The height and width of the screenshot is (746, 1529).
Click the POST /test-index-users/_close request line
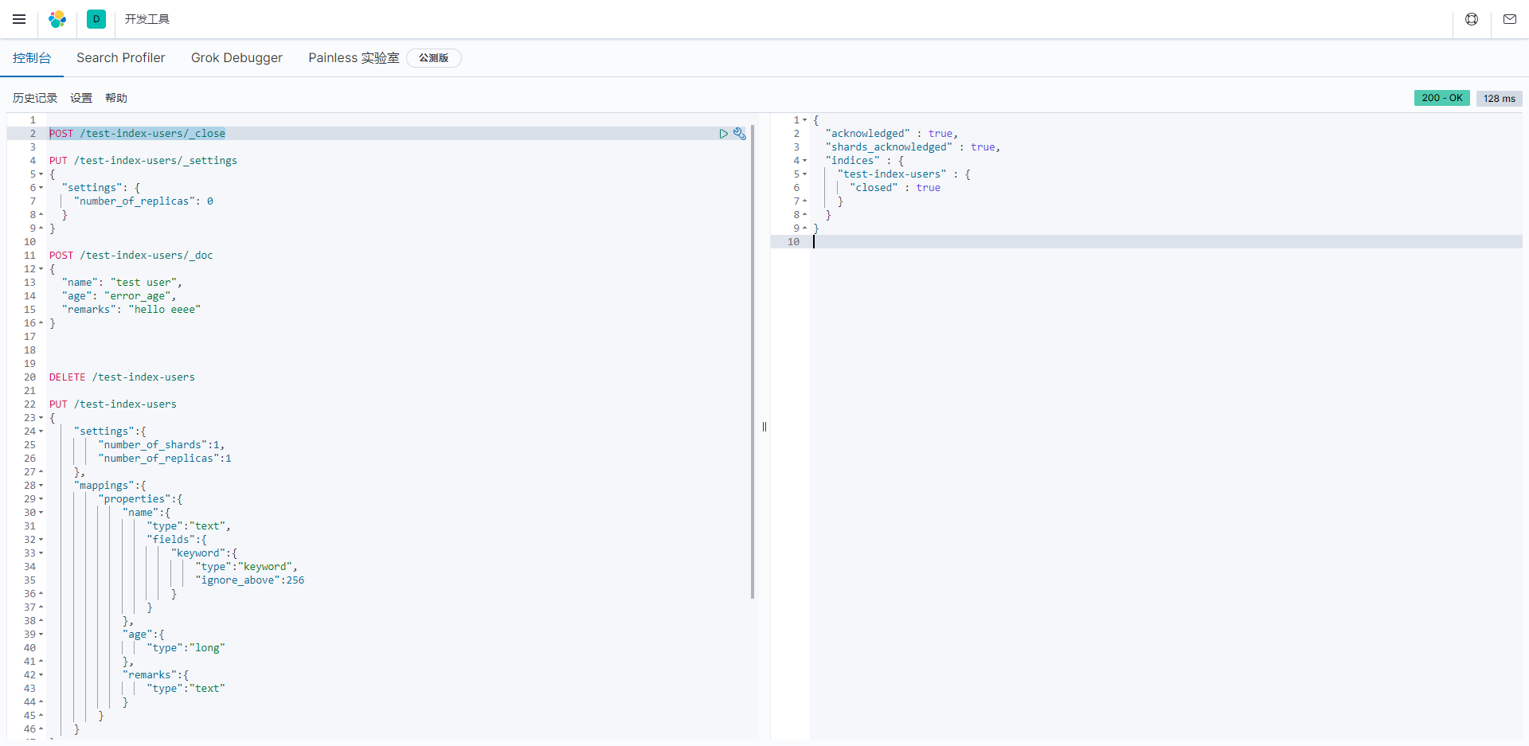(x=137, y=134)
